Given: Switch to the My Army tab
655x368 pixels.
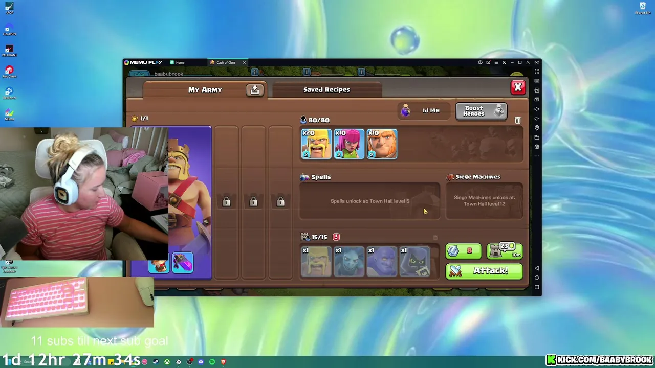Looking at the screenshot, I should [205, 89].
